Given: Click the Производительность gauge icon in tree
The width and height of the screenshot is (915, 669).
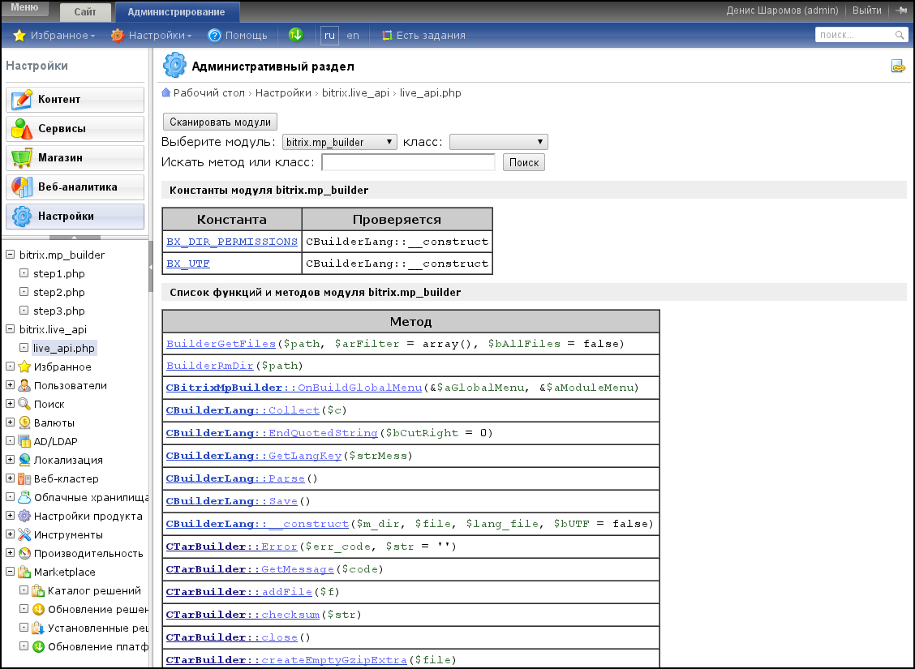Looking at the screenshot, I should pos(24,553).
